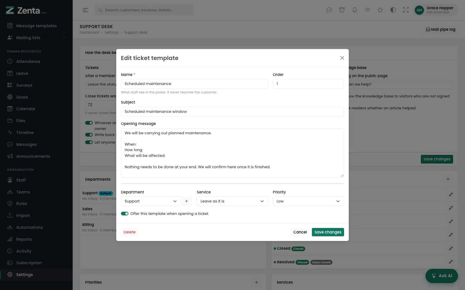465x290 pixels.
Task: Save changes in background settings card
Action: click(437, 159)
